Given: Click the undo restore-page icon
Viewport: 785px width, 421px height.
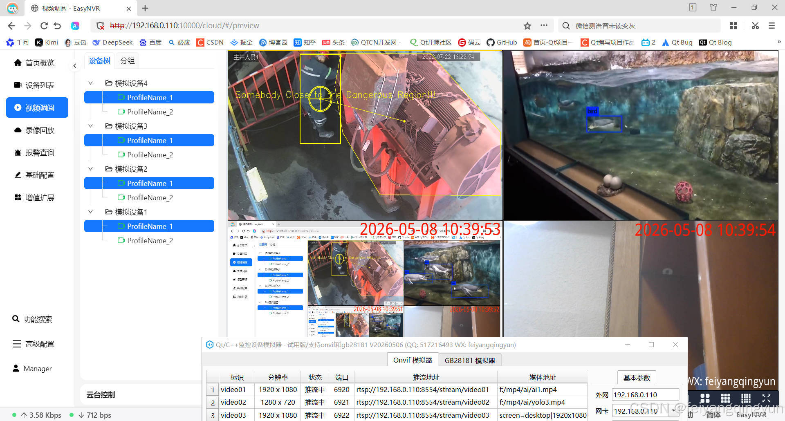Looking at the screenshot, I should tap(57, 26).
